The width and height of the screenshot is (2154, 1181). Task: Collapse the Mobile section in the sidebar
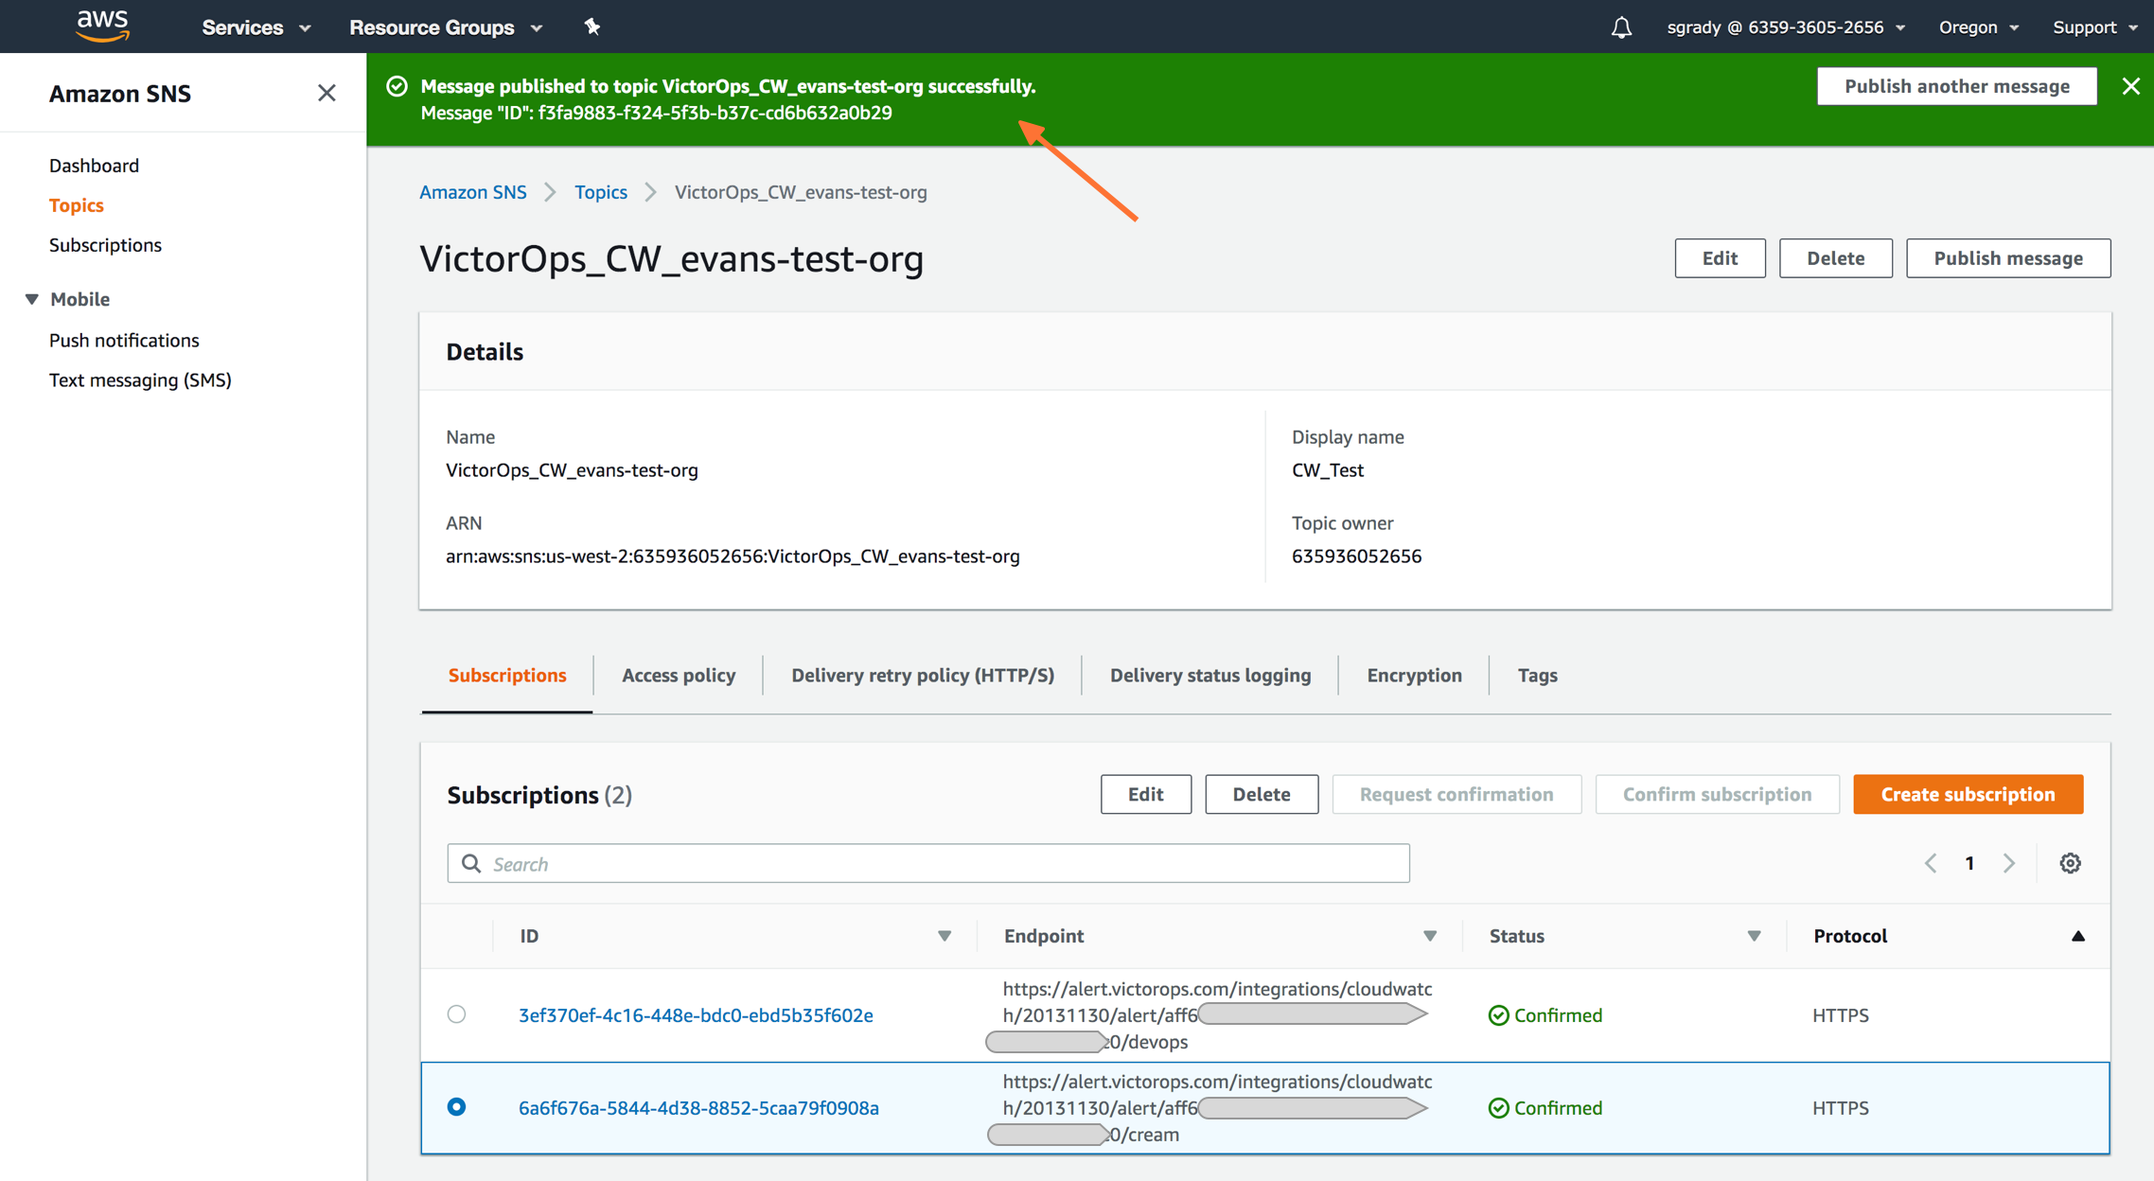[31, 299]
